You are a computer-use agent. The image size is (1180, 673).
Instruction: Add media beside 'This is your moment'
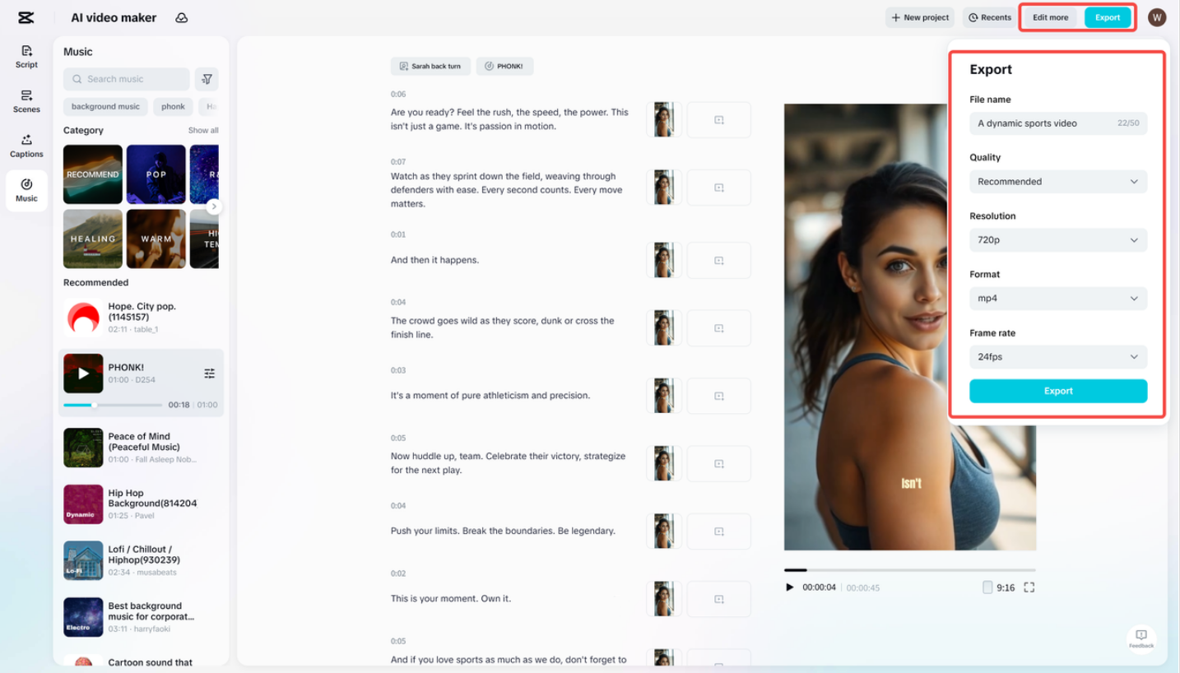(x=718, y=599)
